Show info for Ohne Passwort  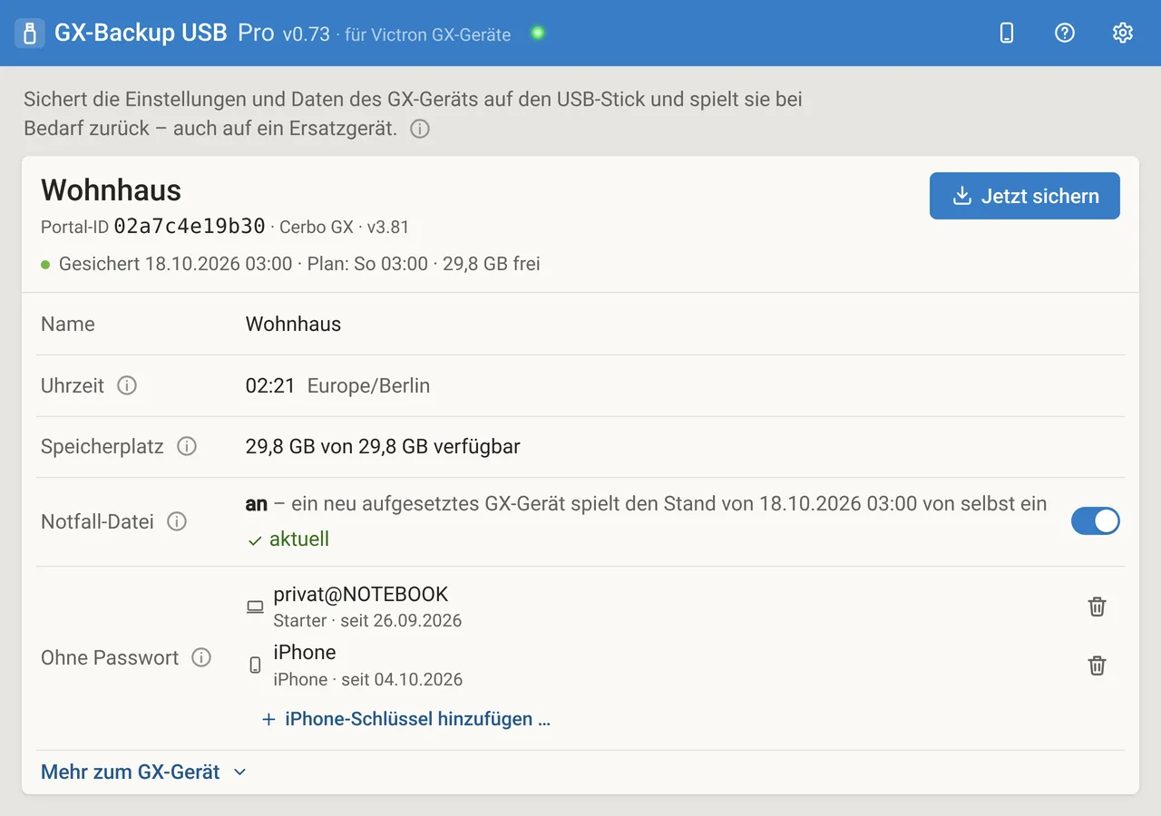[201, 657]
